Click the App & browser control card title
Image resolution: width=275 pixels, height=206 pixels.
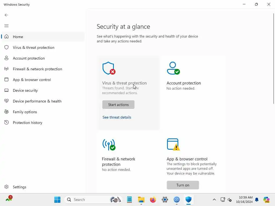click(187, 159)
